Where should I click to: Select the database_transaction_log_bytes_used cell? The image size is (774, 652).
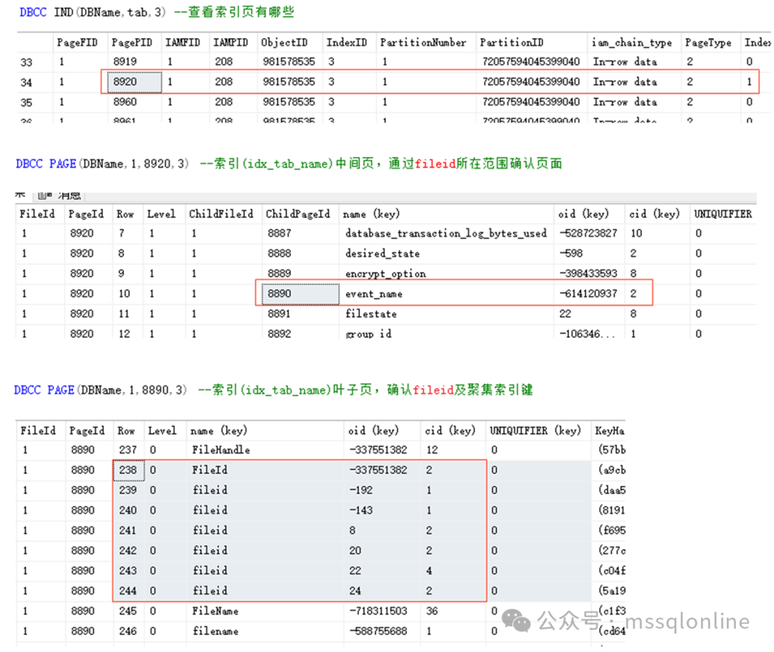445,234
